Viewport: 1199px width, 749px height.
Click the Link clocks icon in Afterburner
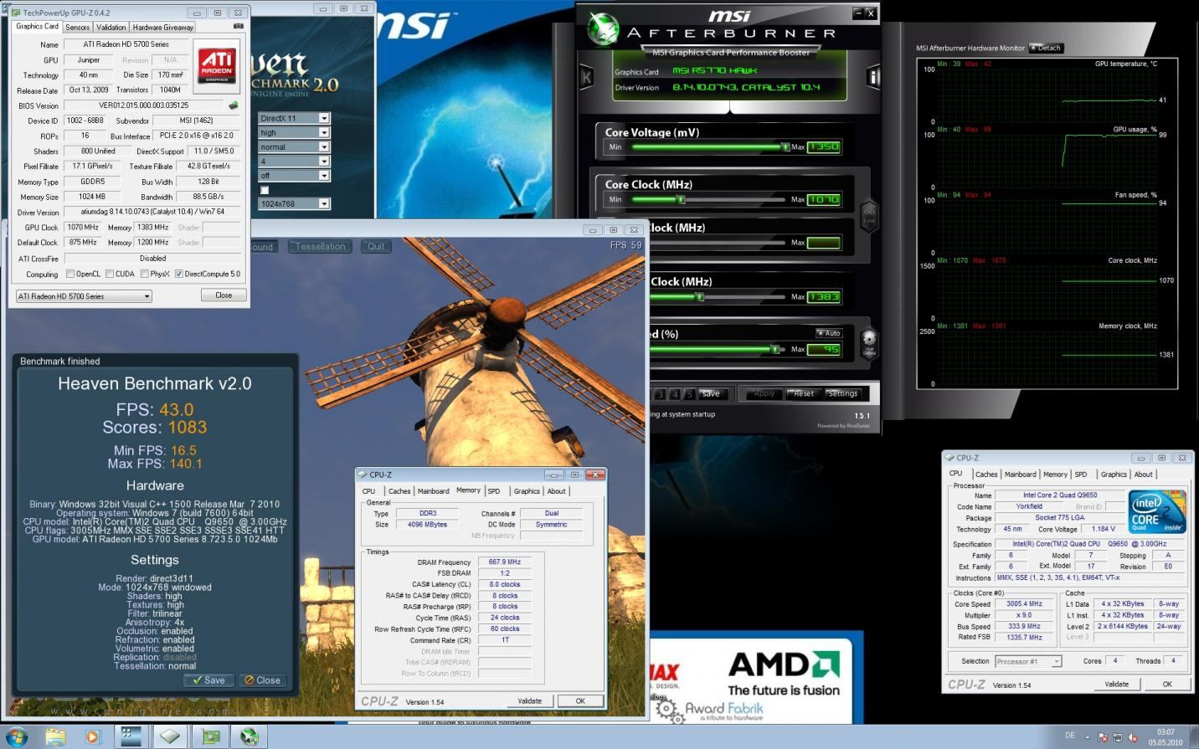(x=869, y=214)
